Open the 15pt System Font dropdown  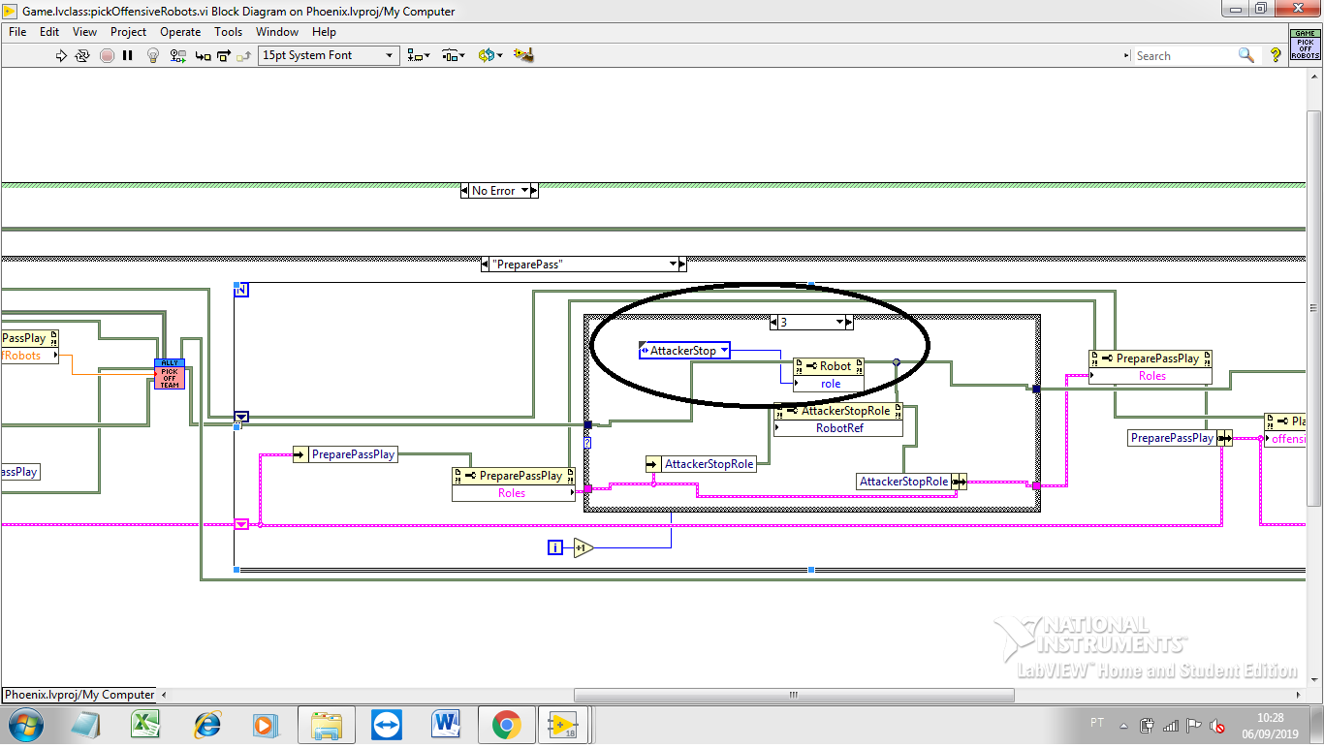point(329,55)
